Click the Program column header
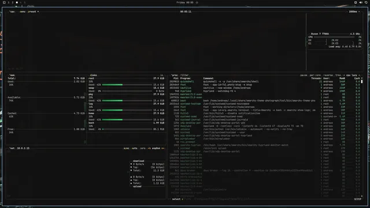The image size is (370, 208). coord(186,79)
